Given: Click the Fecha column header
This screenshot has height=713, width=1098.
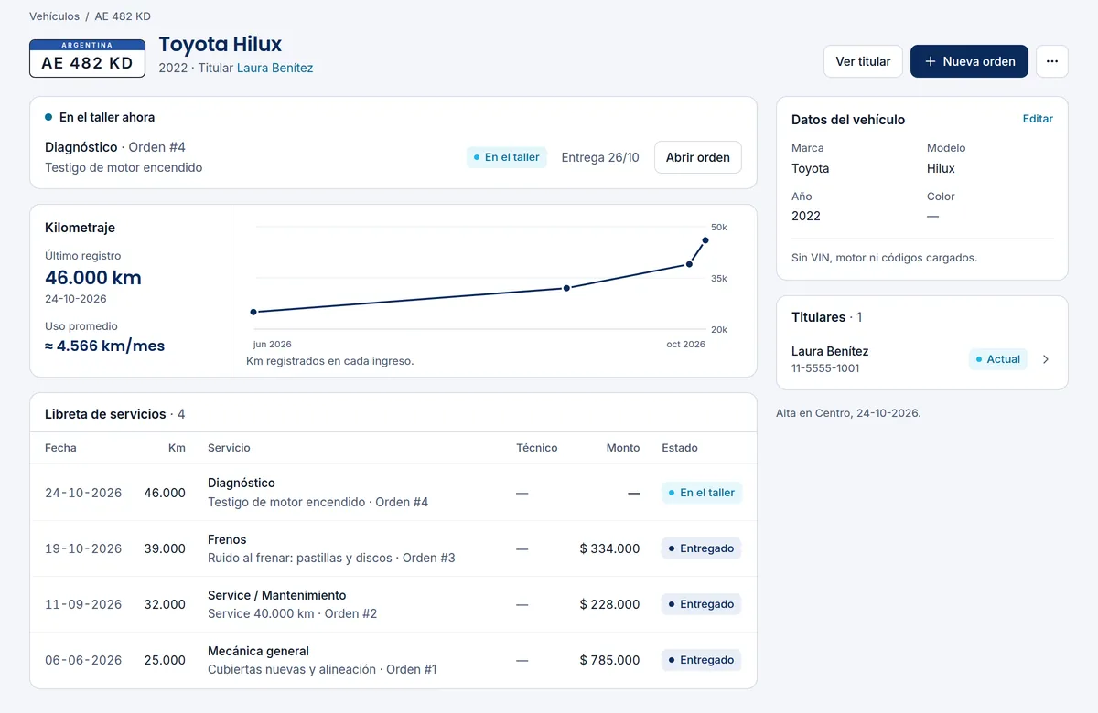Looking at the screenshot, I should pyautogui.click(x=60, y=448).
